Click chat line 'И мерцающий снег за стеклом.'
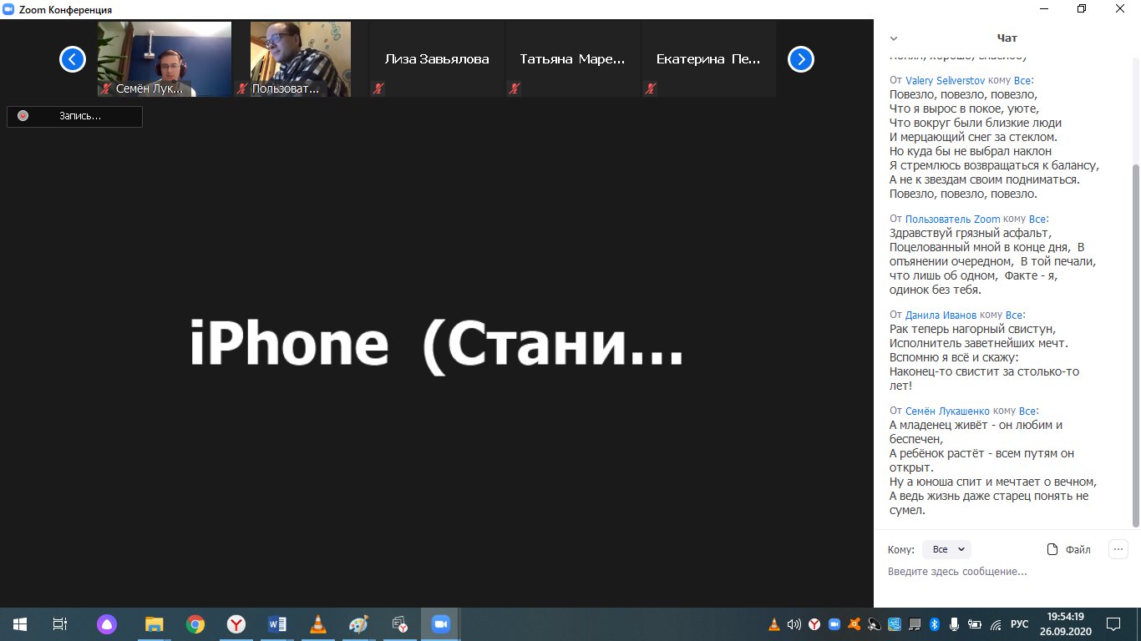The image size is (1141, 641). (x=973, y=137)
